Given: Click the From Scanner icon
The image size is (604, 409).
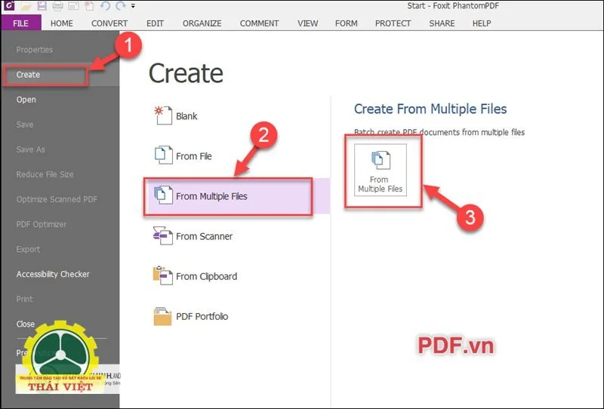Looking at the screenshot, I should (163, 235).
